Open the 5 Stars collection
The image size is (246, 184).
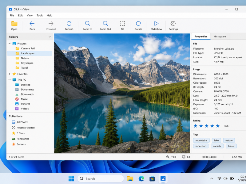tap(18, 133)
